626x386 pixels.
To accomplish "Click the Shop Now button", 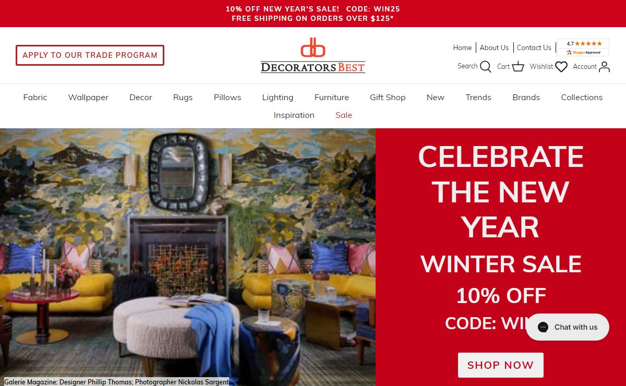I will 501,365.
